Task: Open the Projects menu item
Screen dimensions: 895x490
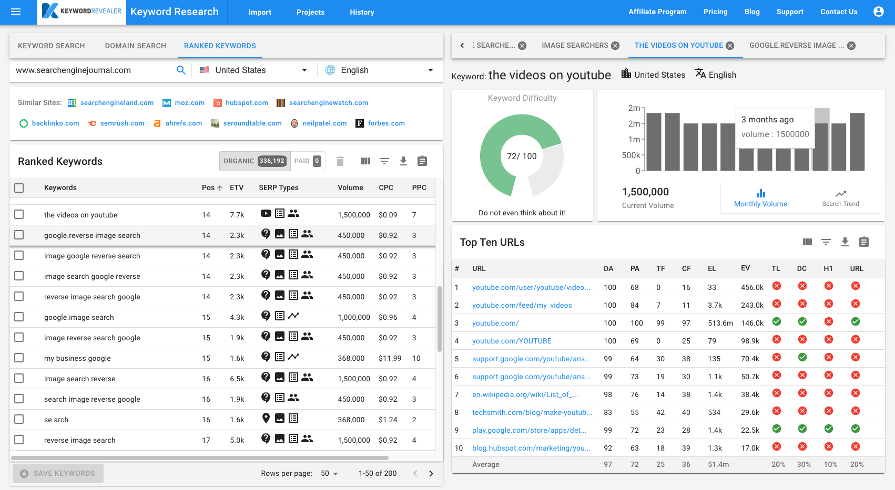Action: (310, 12)
